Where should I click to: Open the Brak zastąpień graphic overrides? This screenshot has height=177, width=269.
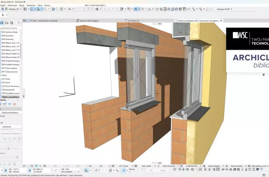pyautogui.click(x=214, y=166)
